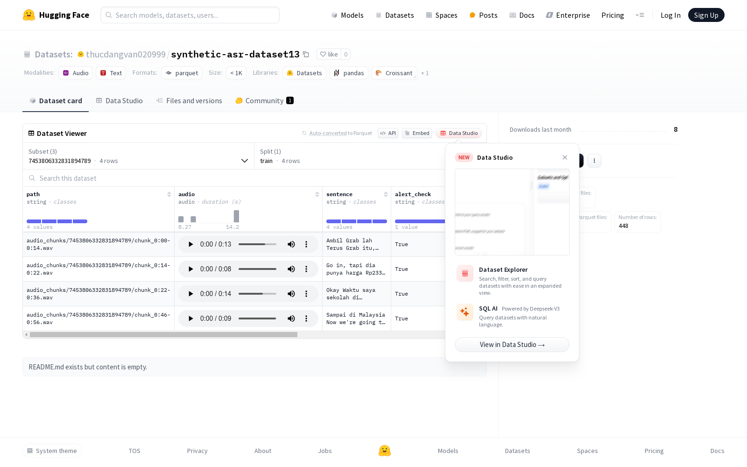
Task: Select the parquet format tag
Action: [182, 73]
